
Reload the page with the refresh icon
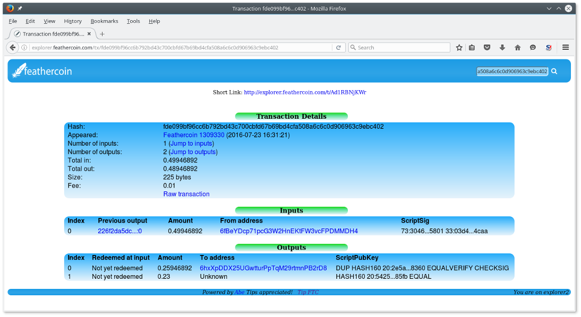338,47
